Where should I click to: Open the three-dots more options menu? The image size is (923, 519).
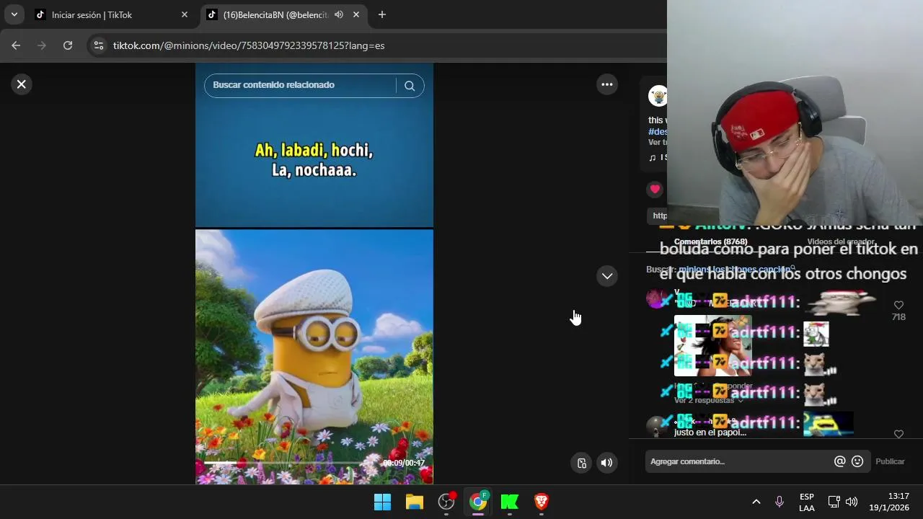607,84
